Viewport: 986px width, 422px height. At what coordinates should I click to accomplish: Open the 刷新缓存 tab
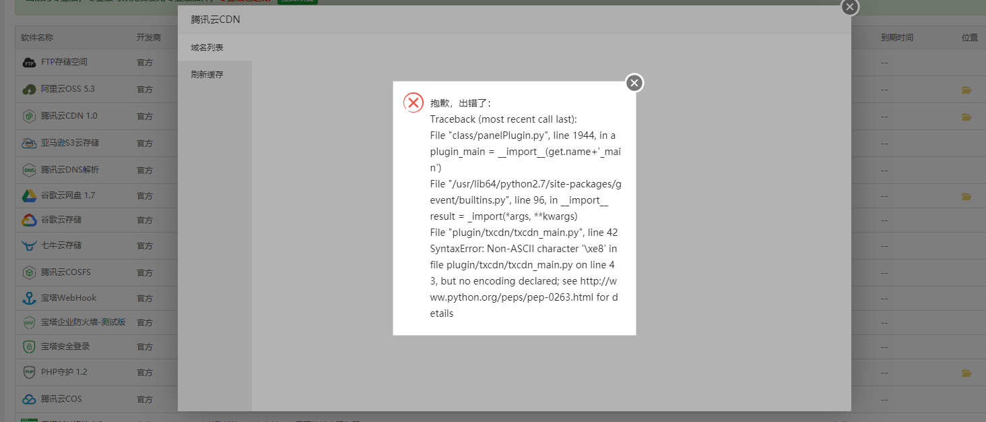click(215, 75)
